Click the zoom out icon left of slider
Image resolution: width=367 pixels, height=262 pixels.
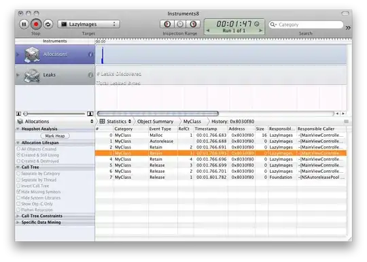(18, 114)
